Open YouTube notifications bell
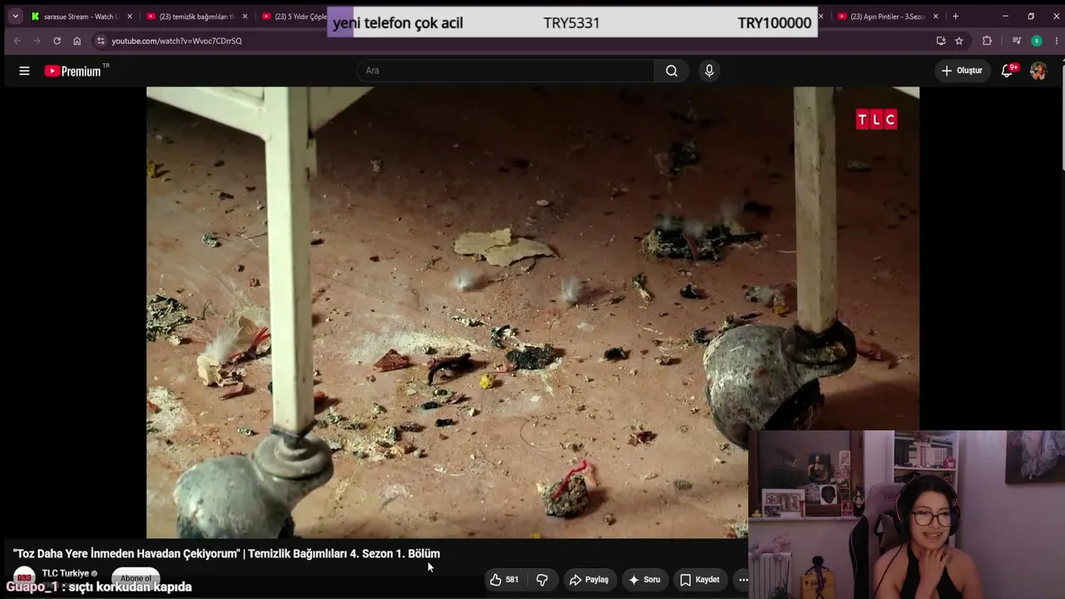The height and width of the screenshot is (599, 1065). click(x=1008, y=71)
